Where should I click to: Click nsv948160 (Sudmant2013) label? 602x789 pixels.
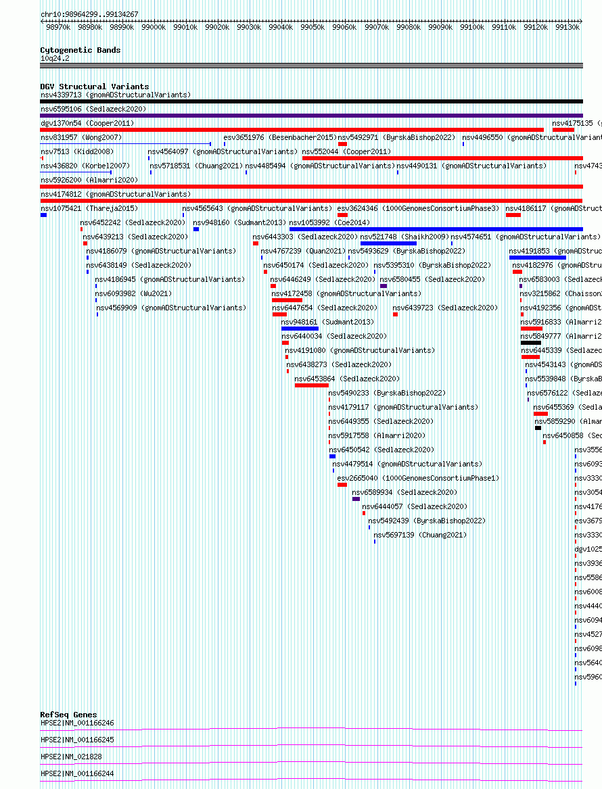pos(239,222)
